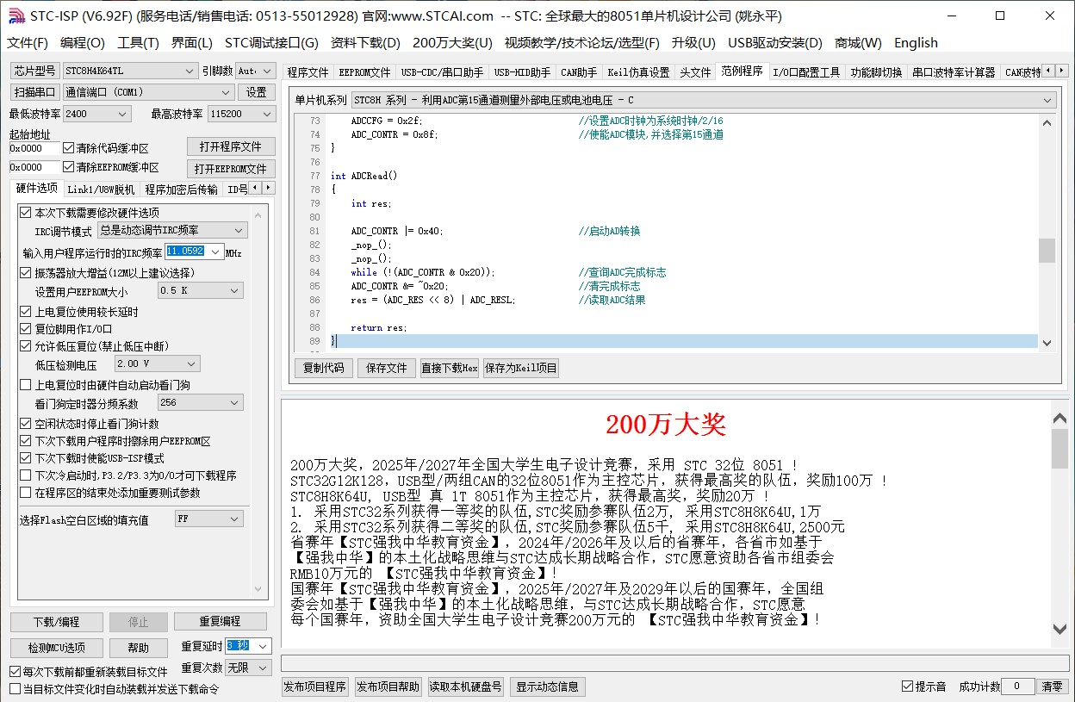
Task: Click the 复制代码 button
Action: 324,369
